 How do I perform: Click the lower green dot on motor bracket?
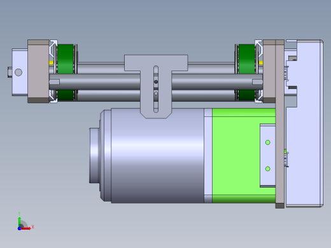click(268, 169)
